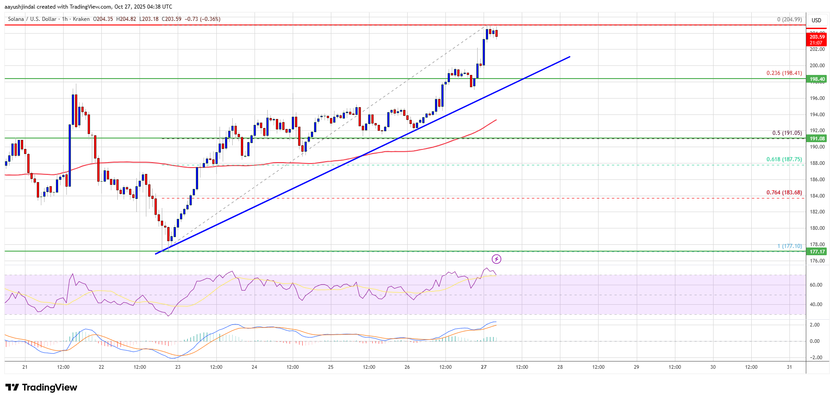This screenshot has height=401, width=834.
Task: Select the 0.618 (187.75) Fibonacci level label
Action: tap(784, 159)
